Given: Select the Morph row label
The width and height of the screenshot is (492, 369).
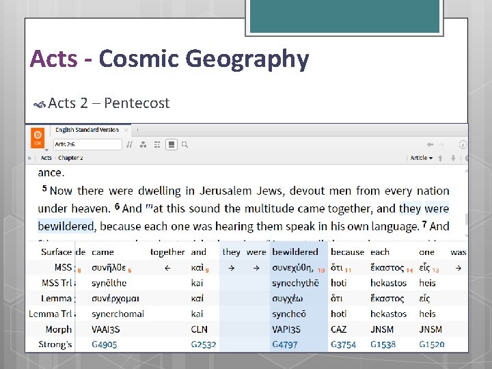Looking at the screenshot, I should [x=58, y=329].
